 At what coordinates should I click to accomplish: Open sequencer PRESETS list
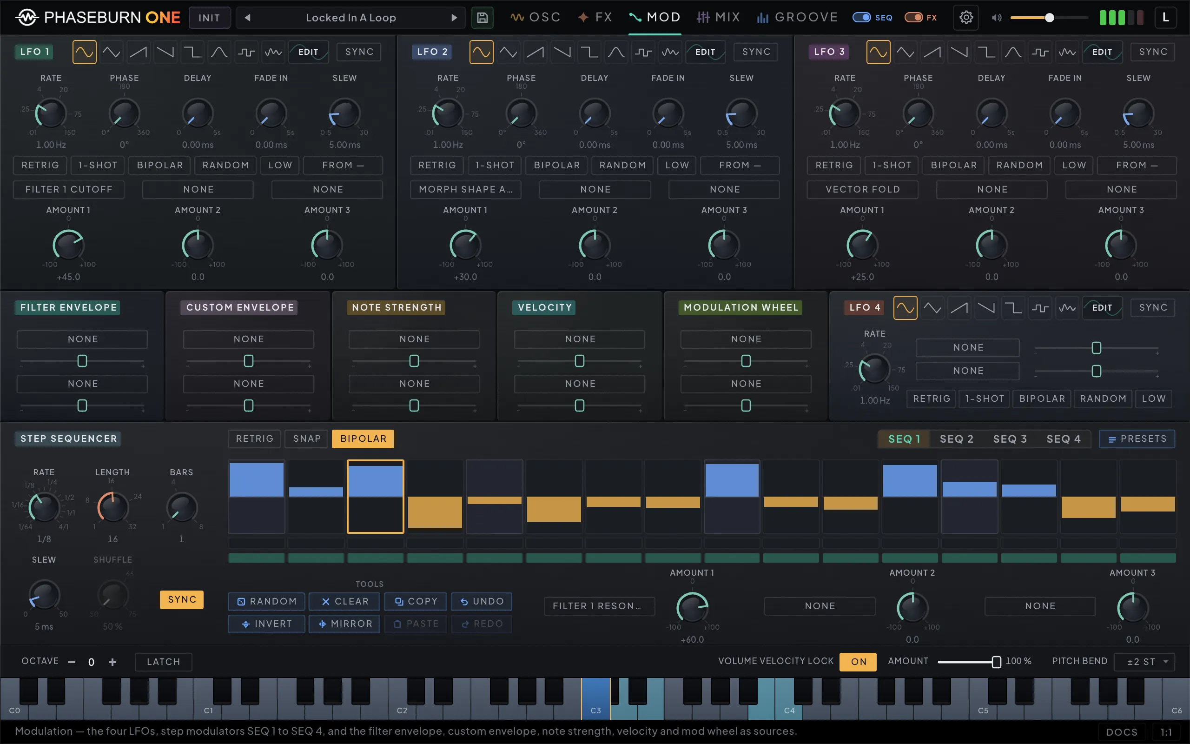click(1137, 438)
